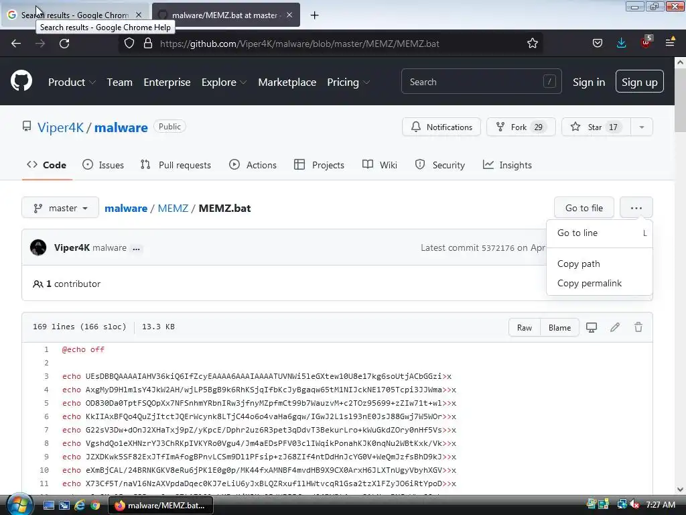Viewport: 686px width, 515px height.
Task: Select the Security tab
Action: 439,165
